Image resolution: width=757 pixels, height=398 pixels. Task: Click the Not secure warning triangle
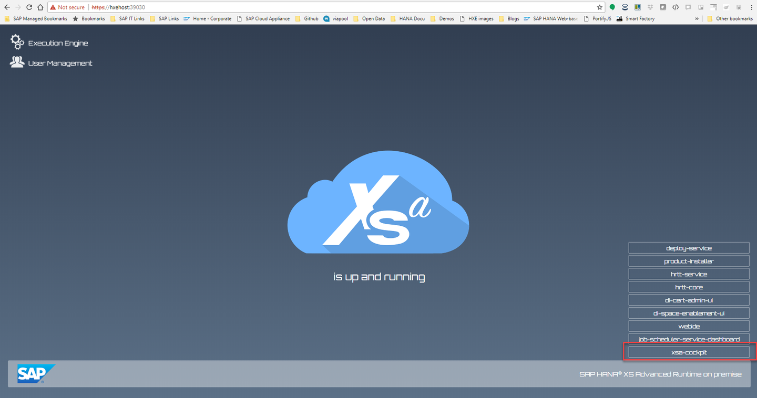[x=53, y=7]
